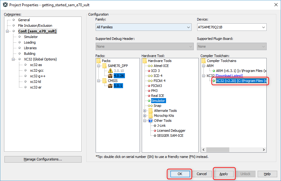Collapse the XC32 (Global Options) category

[13, 59]
